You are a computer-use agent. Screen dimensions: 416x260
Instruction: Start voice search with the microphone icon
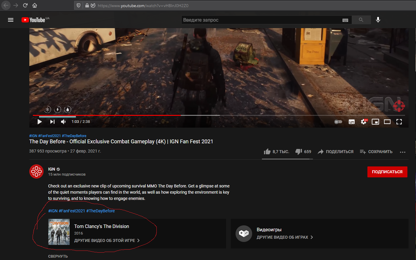(x=378, y=20)
